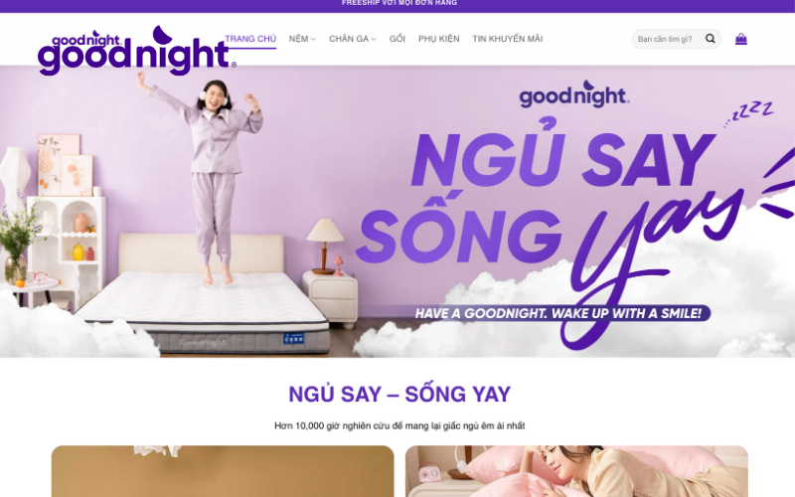This screenshot has width=795, height=497.
Task: Open the pink bedding product card
Action: point(576,471)
